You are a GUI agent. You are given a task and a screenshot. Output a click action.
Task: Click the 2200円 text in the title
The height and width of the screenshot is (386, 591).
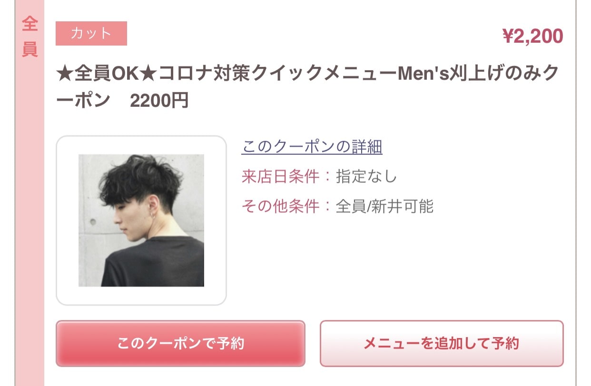point(159,101)
